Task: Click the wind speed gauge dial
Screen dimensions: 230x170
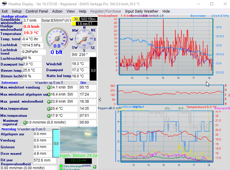Action: tap(57, 39)
